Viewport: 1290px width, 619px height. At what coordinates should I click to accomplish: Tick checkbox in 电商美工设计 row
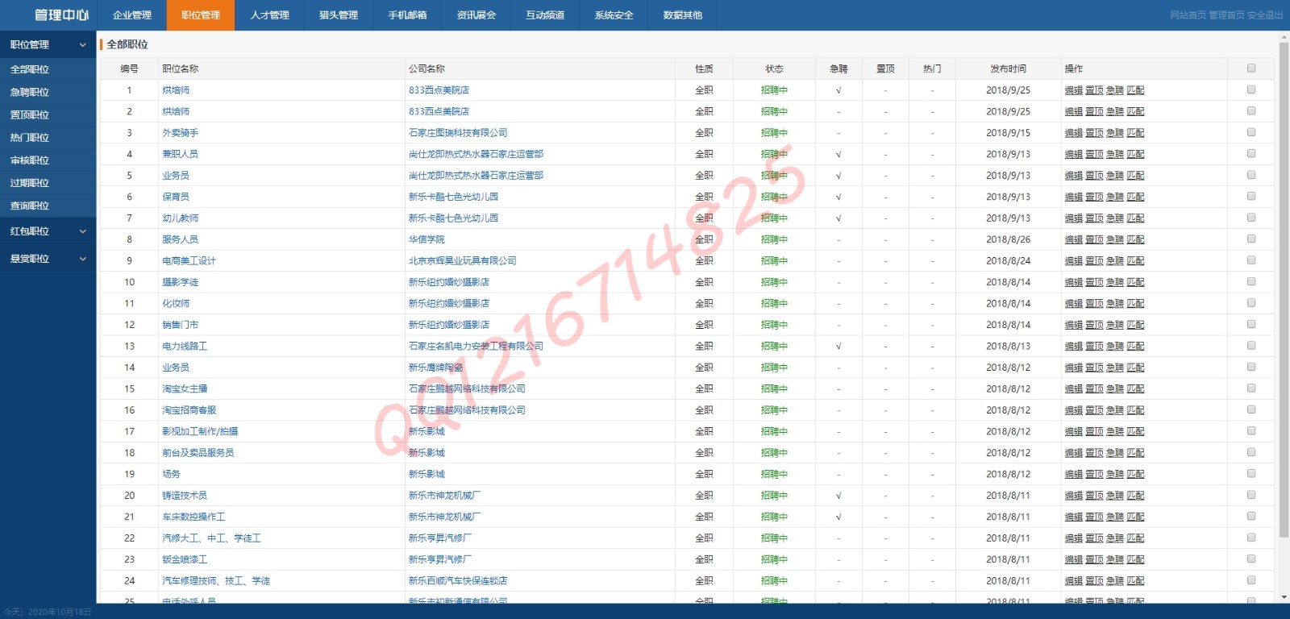[x=1251, y=260]
